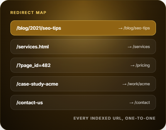Click the '→ /work/acme' destination text
This screenshot has width=166, height=130.
pyautogui.click(x=136, y=84)
